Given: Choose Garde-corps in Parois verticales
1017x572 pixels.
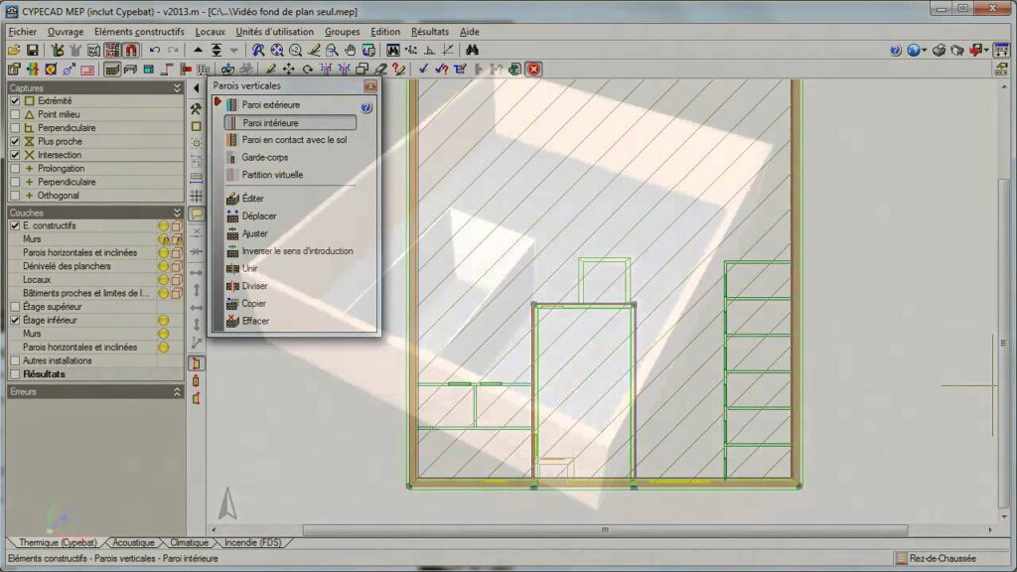Looking at the screenshot, I should (x=264, y=157).
